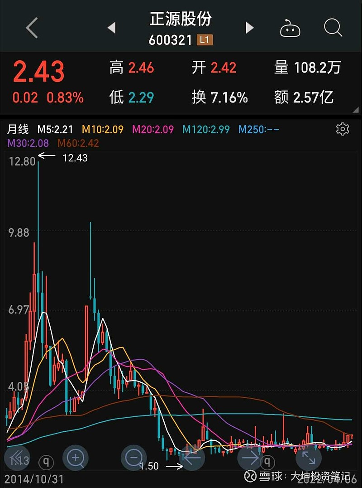Screen dimensions: 362x488
Task: Open search with the magnifier icon
Action: (x=333, y=28)
